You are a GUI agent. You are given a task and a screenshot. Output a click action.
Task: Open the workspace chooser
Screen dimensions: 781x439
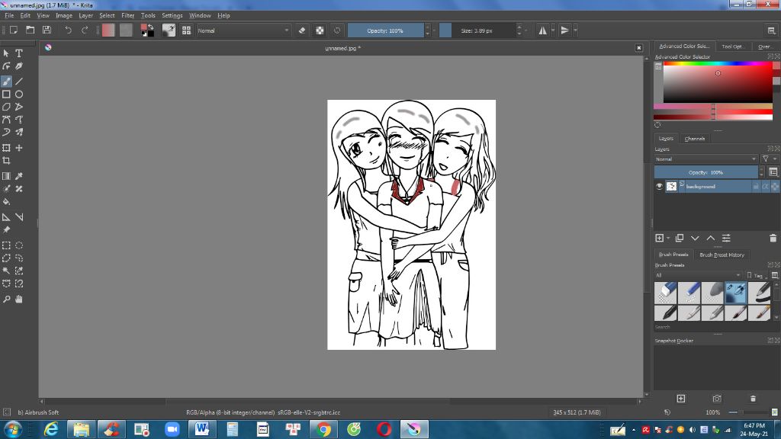tap(772, 30)
